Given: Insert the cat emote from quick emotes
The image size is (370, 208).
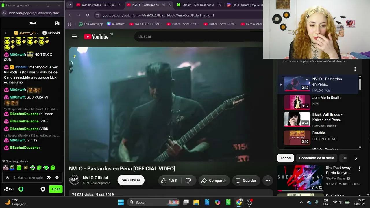Looking at the screenshot, I should click(x=5, y=168).
